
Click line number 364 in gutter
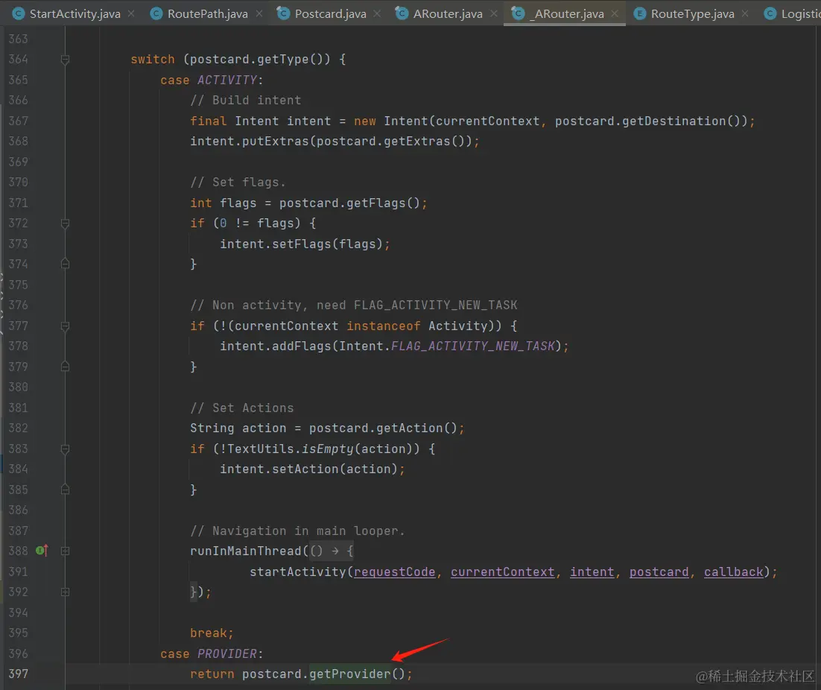click(x=19, y=59)
